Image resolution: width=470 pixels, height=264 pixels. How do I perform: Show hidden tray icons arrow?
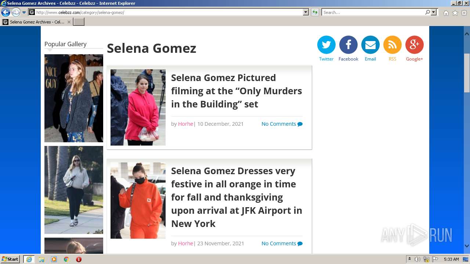409,259
